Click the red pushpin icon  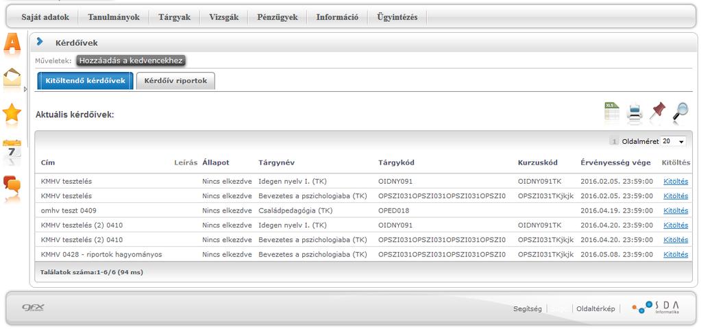pos(657,110)
